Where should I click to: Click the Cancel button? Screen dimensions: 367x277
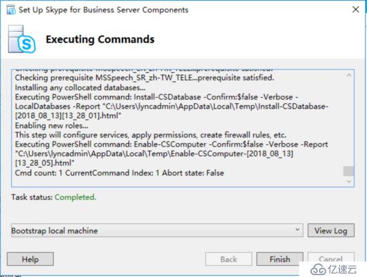(331, 258)
